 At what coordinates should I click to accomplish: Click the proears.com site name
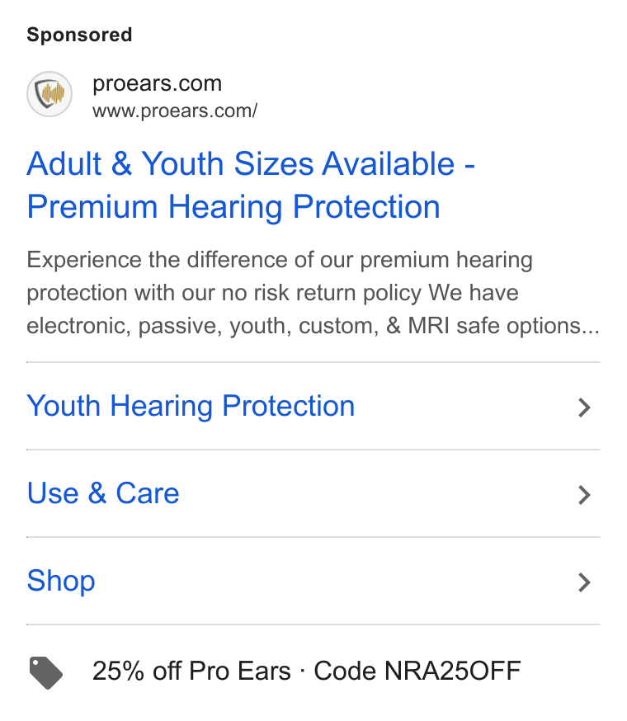tap(158, 83)
